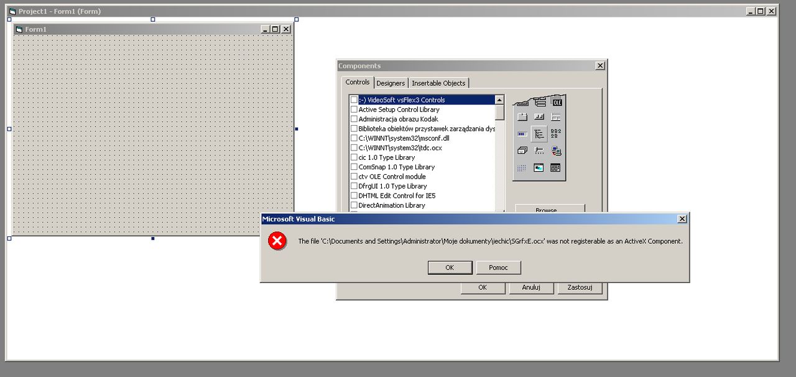Viewport: 796px width, 377px height.
Task: Maximize the Project1 - Form1 (Form) window
Action: (760, 11)
